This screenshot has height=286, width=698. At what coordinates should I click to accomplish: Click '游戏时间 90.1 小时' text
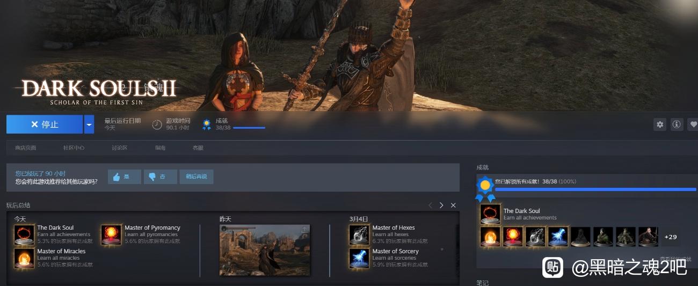pos(178,124)
